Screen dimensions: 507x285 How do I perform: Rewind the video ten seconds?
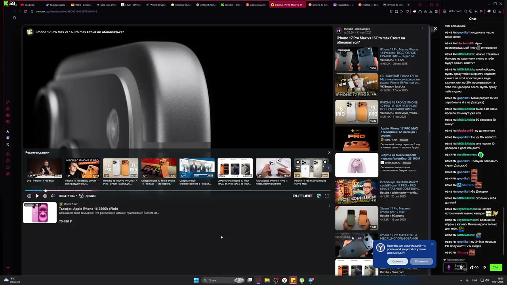pos(29,196)
